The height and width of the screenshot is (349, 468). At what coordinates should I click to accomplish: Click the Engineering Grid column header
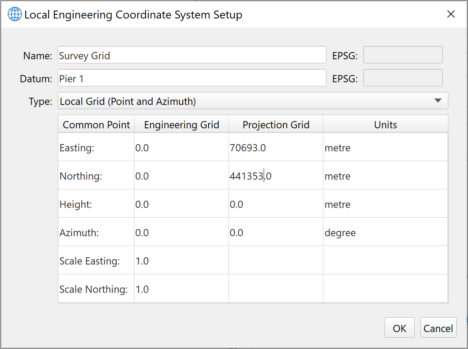click(x=181, y=125)
